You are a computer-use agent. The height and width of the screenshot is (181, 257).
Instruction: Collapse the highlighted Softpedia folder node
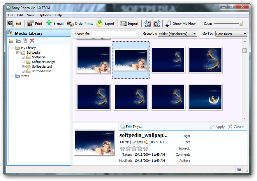(x=18, y=53)
